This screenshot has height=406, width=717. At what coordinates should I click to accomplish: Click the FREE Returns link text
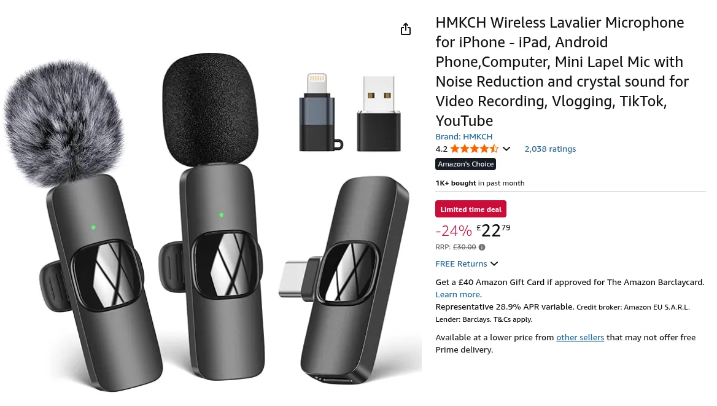click(461, 264)
